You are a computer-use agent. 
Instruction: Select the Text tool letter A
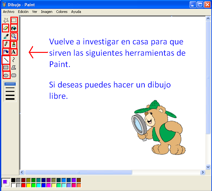point(14,52)
